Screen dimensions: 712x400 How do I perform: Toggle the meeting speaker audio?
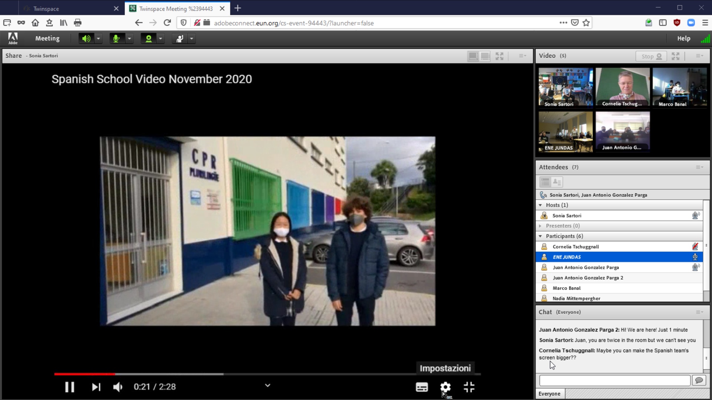coord(86,39)
